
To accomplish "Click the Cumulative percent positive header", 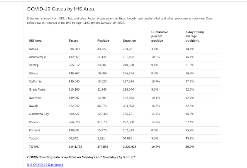I will (159, 36).
